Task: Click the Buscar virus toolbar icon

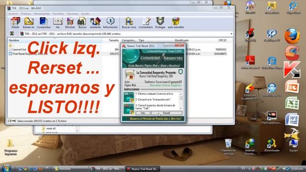Action: pos(129,23)
